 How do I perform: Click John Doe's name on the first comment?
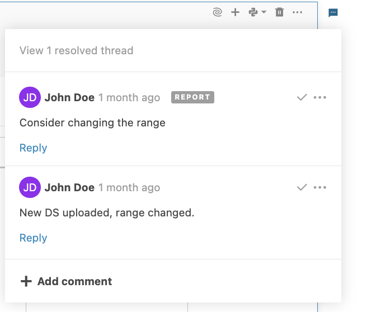(69, 97)
